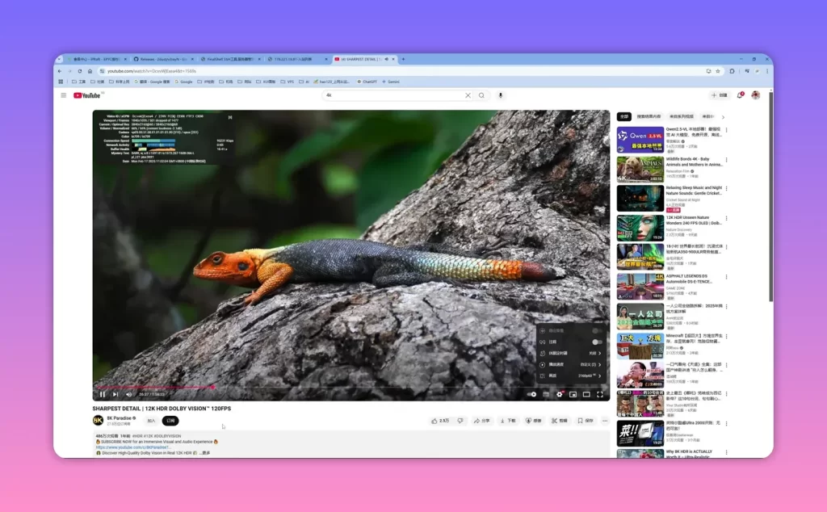Enter fullscreen mode in the player
This screenshot has width=827, height=512.
(600, 394)
